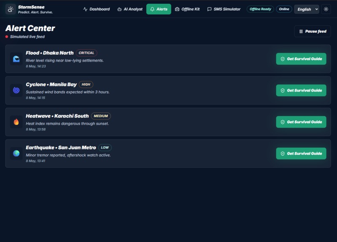Click the 'Earthquake • San Juan Metro' alert title
This screenshot has width=337, height=242.
tap(61, 147)
